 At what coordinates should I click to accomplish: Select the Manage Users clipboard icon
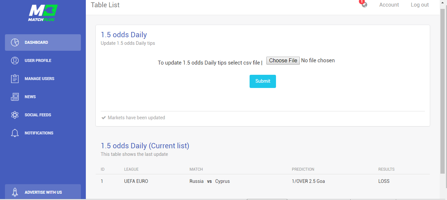(x=15, y=79)
